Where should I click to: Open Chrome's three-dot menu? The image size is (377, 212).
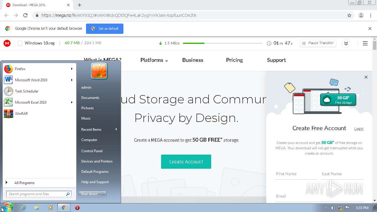click(371, 15)
